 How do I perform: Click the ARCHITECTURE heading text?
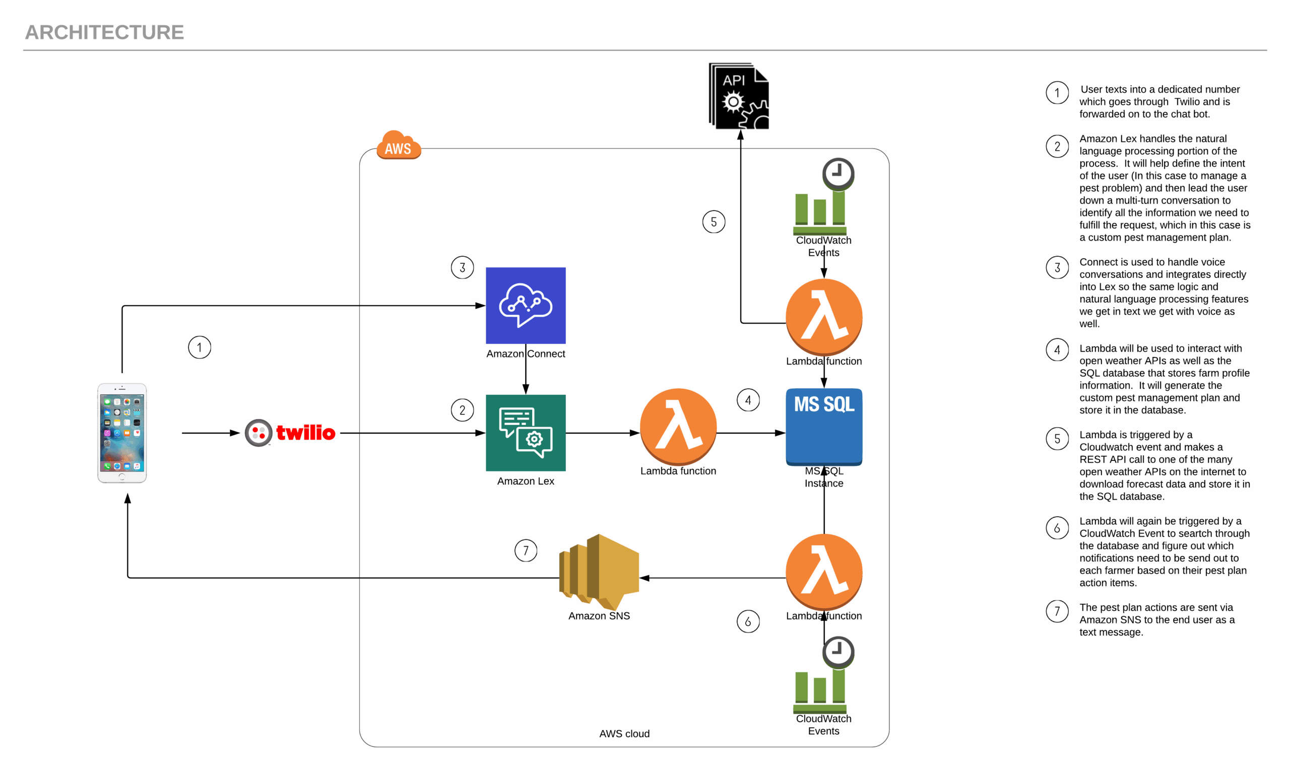[x=104, y=32]
